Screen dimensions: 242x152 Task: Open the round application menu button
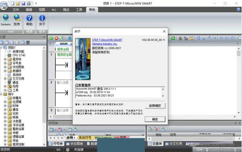[4, 6]
